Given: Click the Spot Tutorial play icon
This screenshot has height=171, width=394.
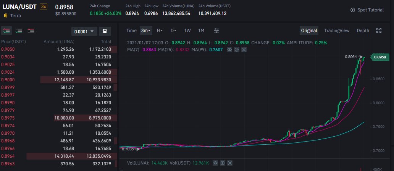Looking at the screenshot, I should pyautogui.click(x=353, y=10).
